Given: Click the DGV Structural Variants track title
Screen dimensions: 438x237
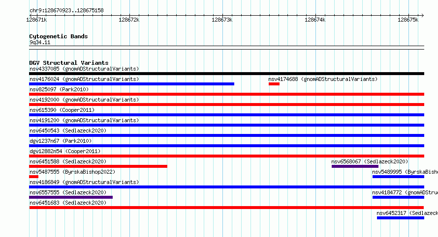Looking at the screenshot, I should pyautogui.click(x=69, y=63).
